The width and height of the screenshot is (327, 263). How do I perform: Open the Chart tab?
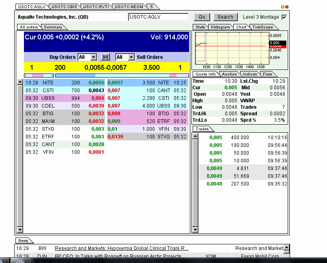point(241,27)
